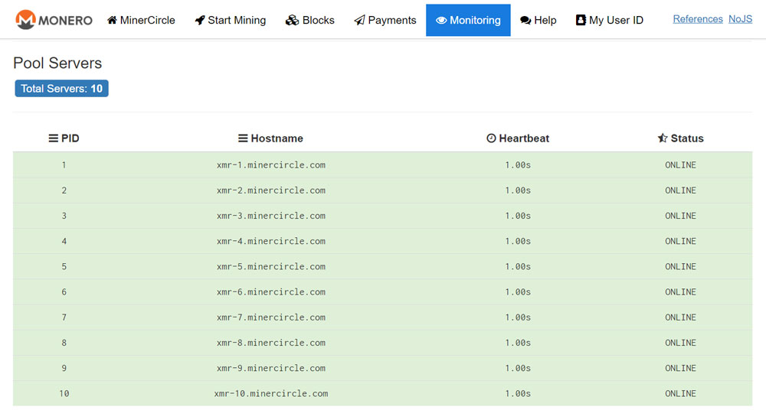Click the Monero logo icon
This screenshot has height=410, width=766.
coord(25,20)
